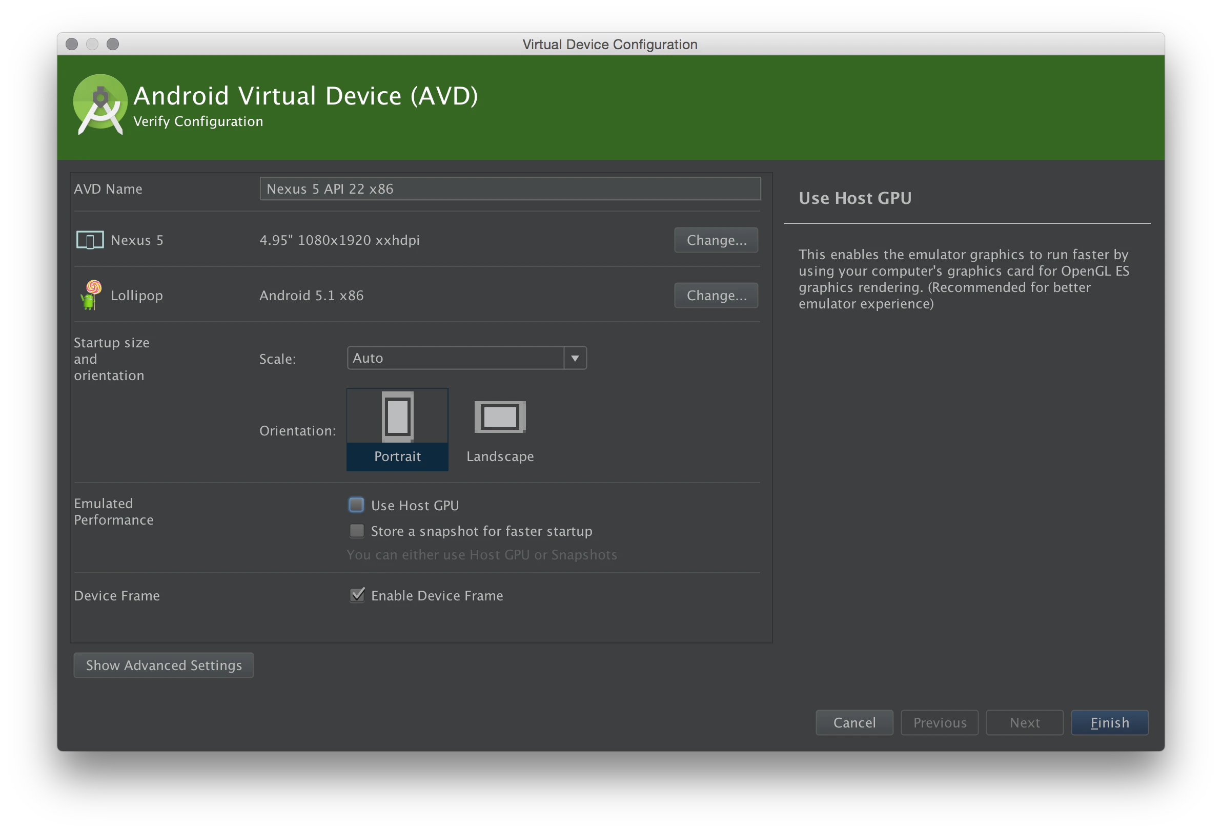Select the Landscape orientation option

point(500,429)
